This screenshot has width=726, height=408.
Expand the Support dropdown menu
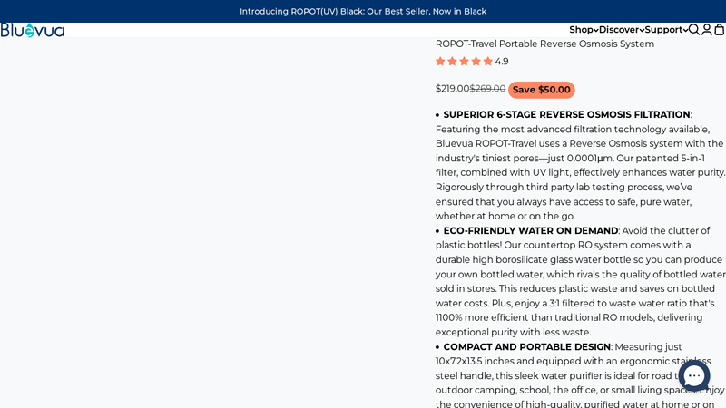[666, 30]
